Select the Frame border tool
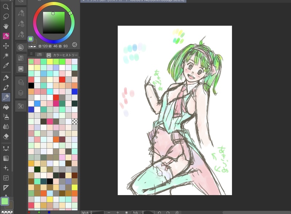The image size is (291, 214). pyautogui.click(x=6, y=178)
